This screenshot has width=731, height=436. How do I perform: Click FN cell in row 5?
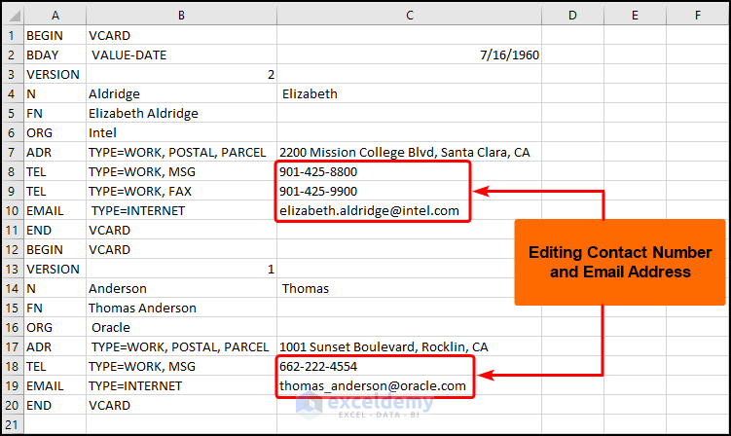[x=55, y=113]
